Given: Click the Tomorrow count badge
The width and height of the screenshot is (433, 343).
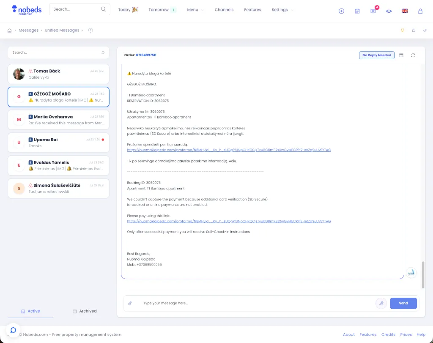Looking at the screenshot, I should coord(173,10).
